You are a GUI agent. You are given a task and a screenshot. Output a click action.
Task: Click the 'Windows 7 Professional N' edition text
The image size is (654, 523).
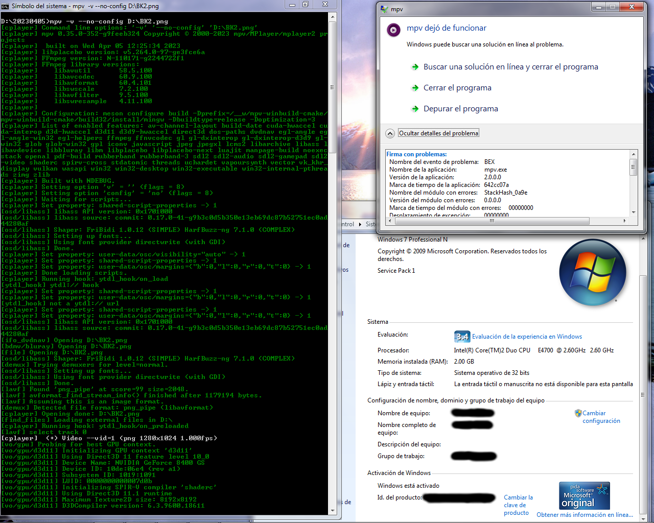click(x=412, y=240)
